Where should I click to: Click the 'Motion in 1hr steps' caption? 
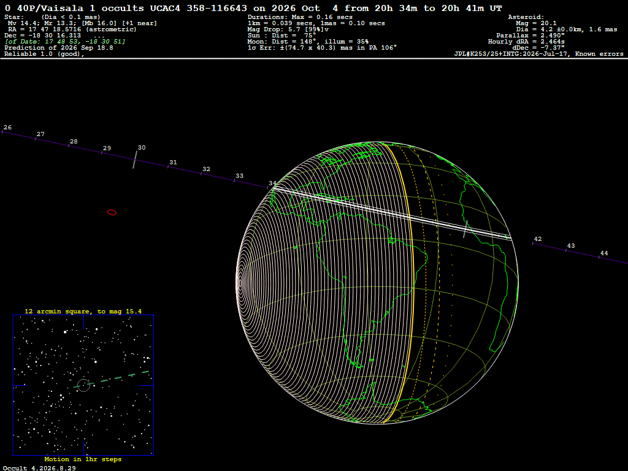[83, 459]
